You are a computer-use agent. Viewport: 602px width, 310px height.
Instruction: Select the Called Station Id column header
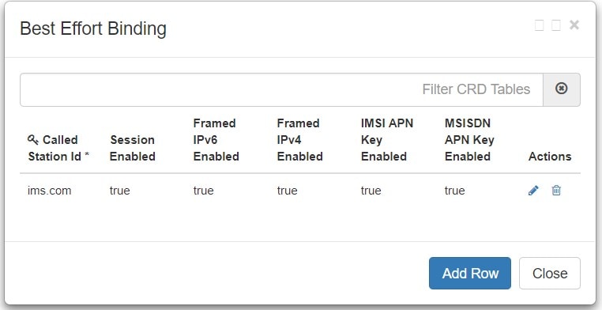click(x=58, y=148)
